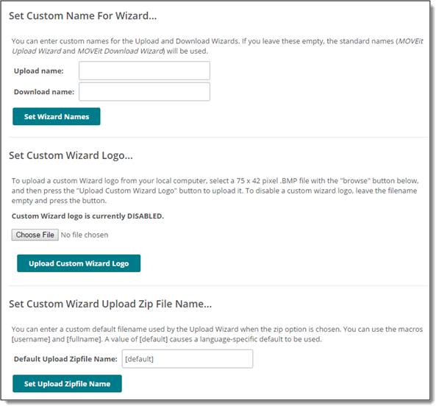The image size is (439, 409).
Task: Click the "Download name:" label
Action: point(44,92)
